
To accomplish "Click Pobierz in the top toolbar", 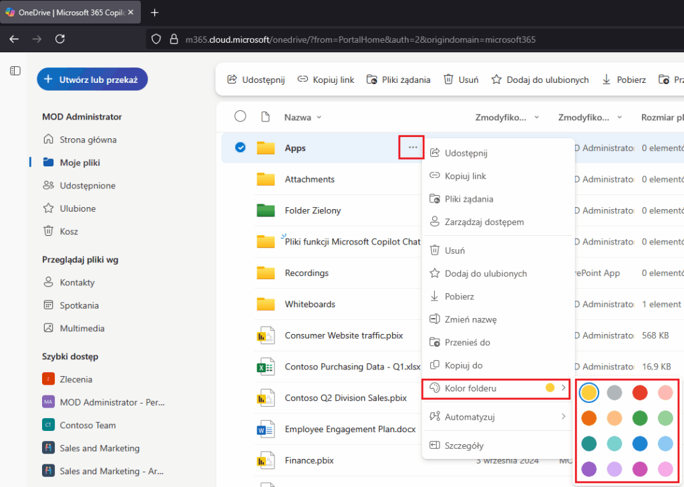I will (625, 80).
